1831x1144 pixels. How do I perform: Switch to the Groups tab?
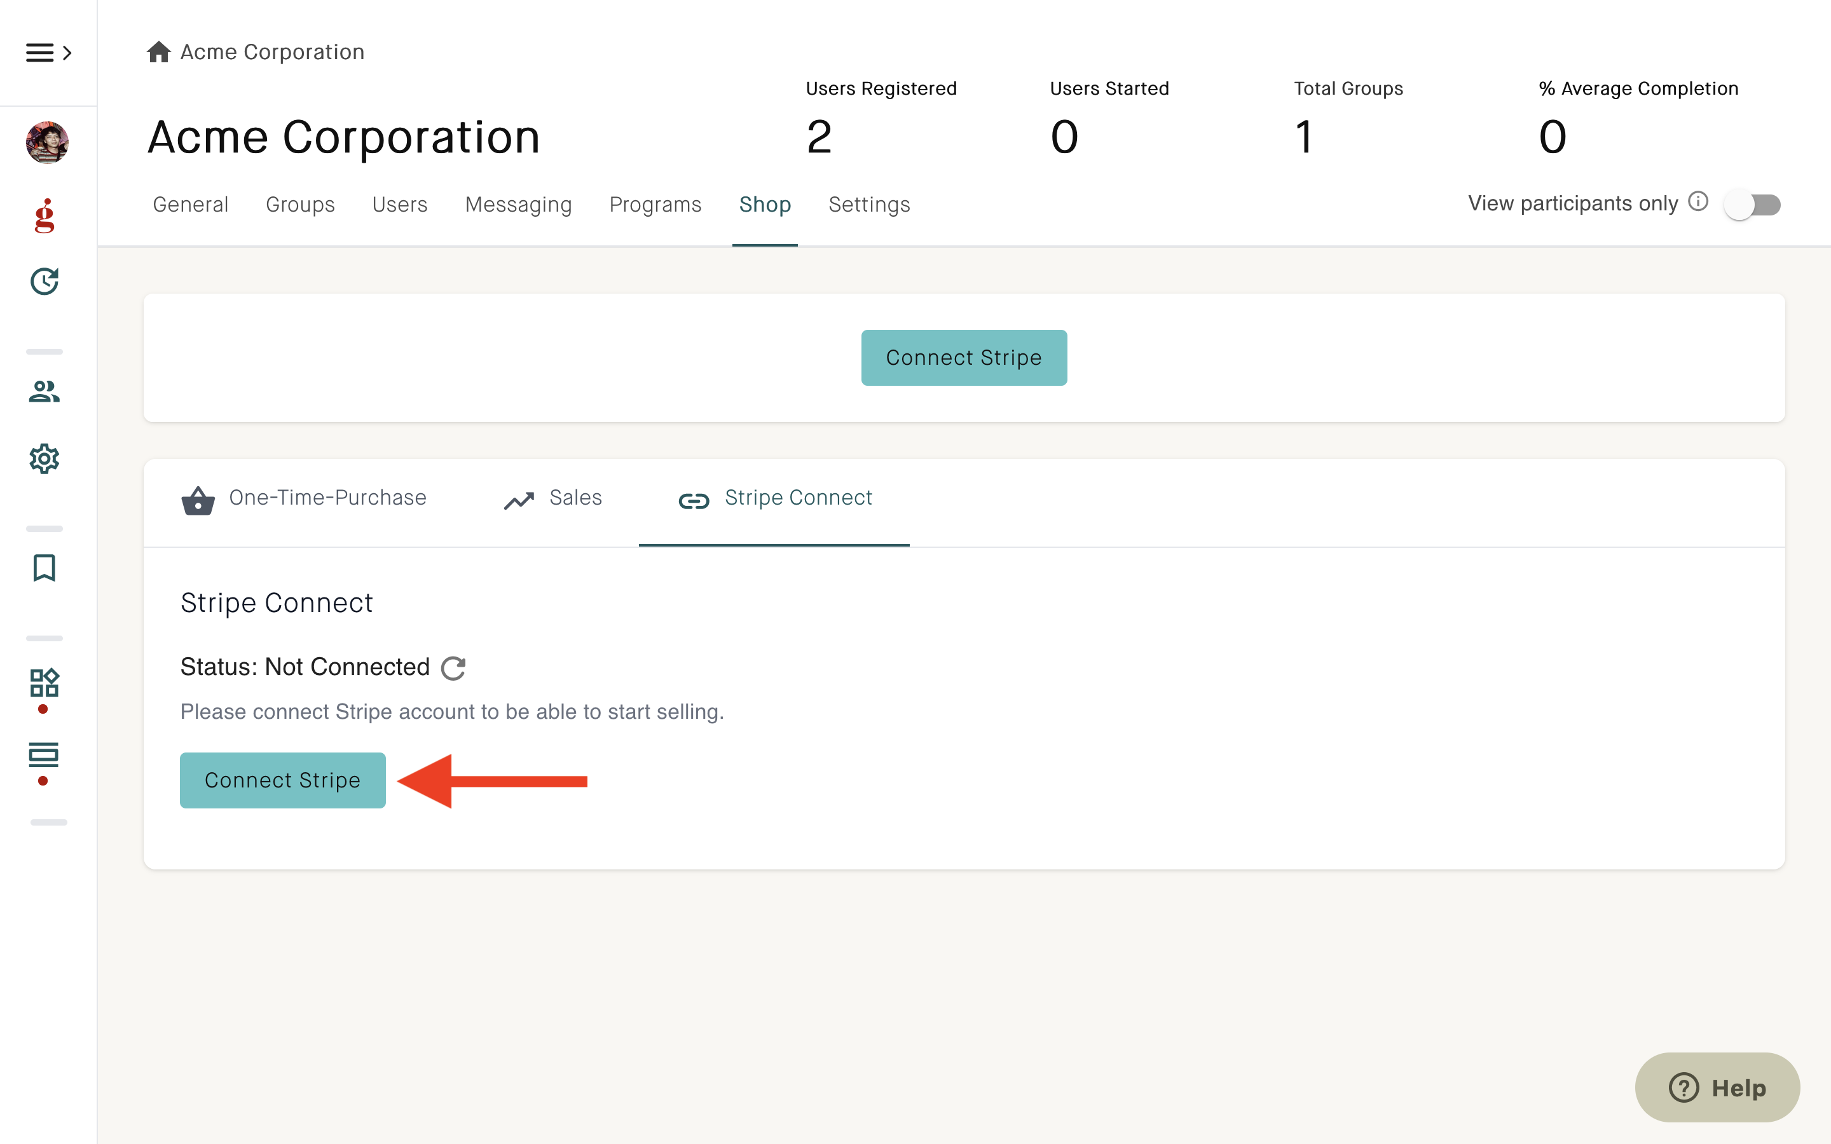[300, 204]
